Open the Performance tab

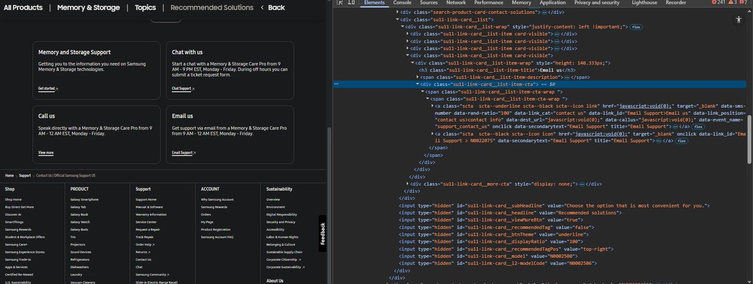[489, 3]
